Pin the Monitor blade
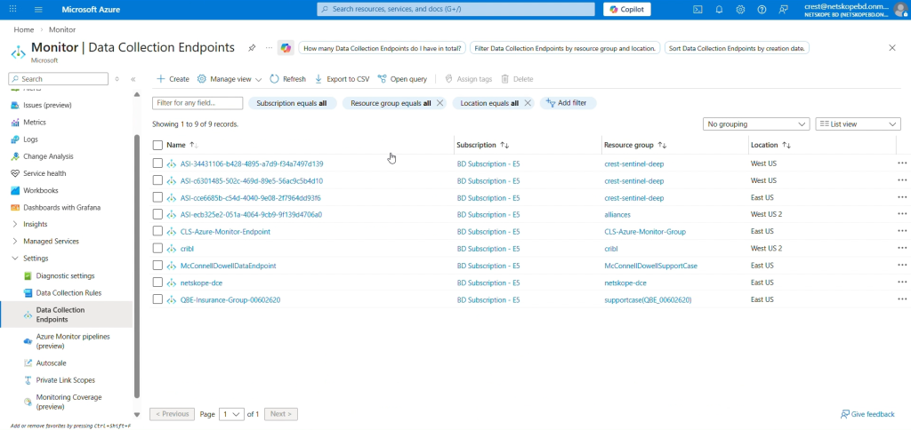Screen dimensions: 911x430 (252, 48)
